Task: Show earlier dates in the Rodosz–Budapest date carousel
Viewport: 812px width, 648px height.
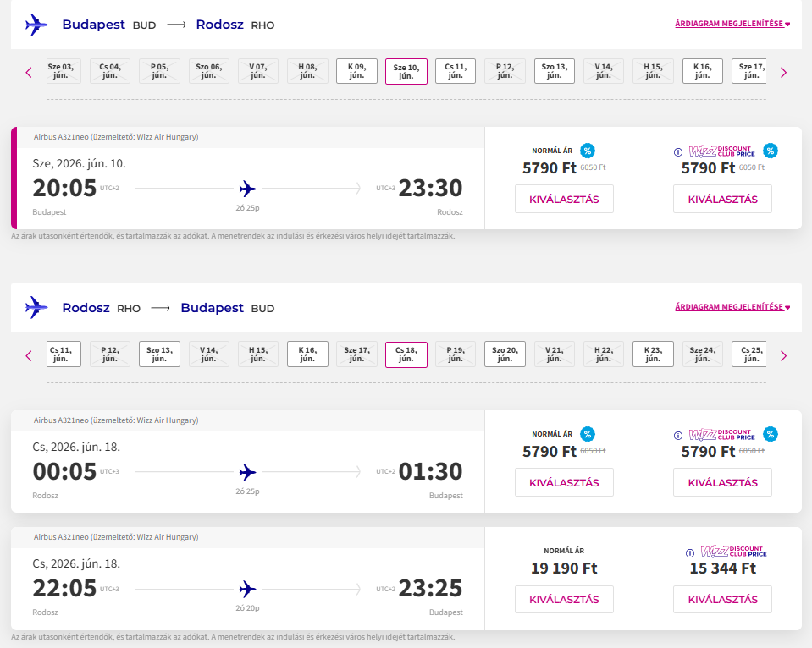Action: tap(29, 356)
